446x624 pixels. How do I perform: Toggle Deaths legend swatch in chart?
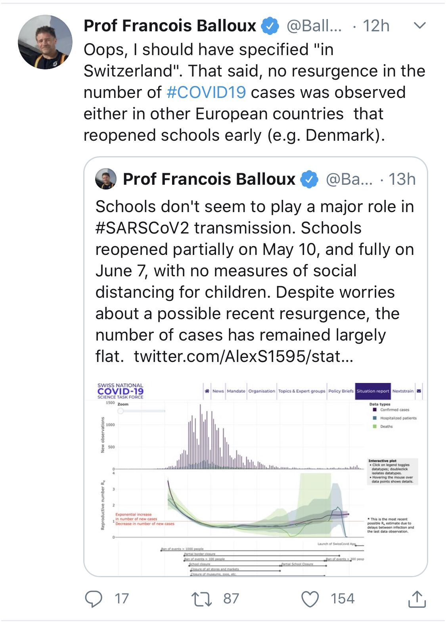pos(375,427)
